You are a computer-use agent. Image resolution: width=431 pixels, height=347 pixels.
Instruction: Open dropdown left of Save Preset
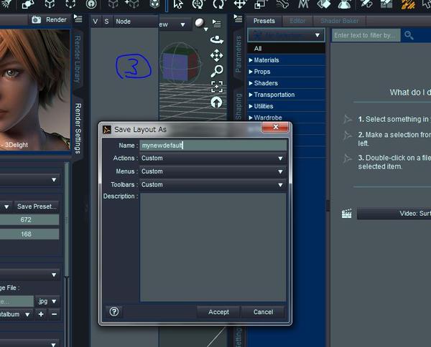pyautogui.click(x=6, y=206)
